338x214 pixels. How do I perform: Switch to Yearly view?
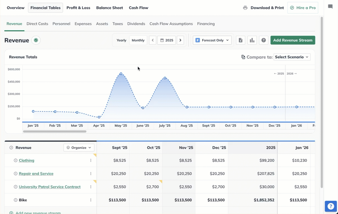[x=121, y=40]
